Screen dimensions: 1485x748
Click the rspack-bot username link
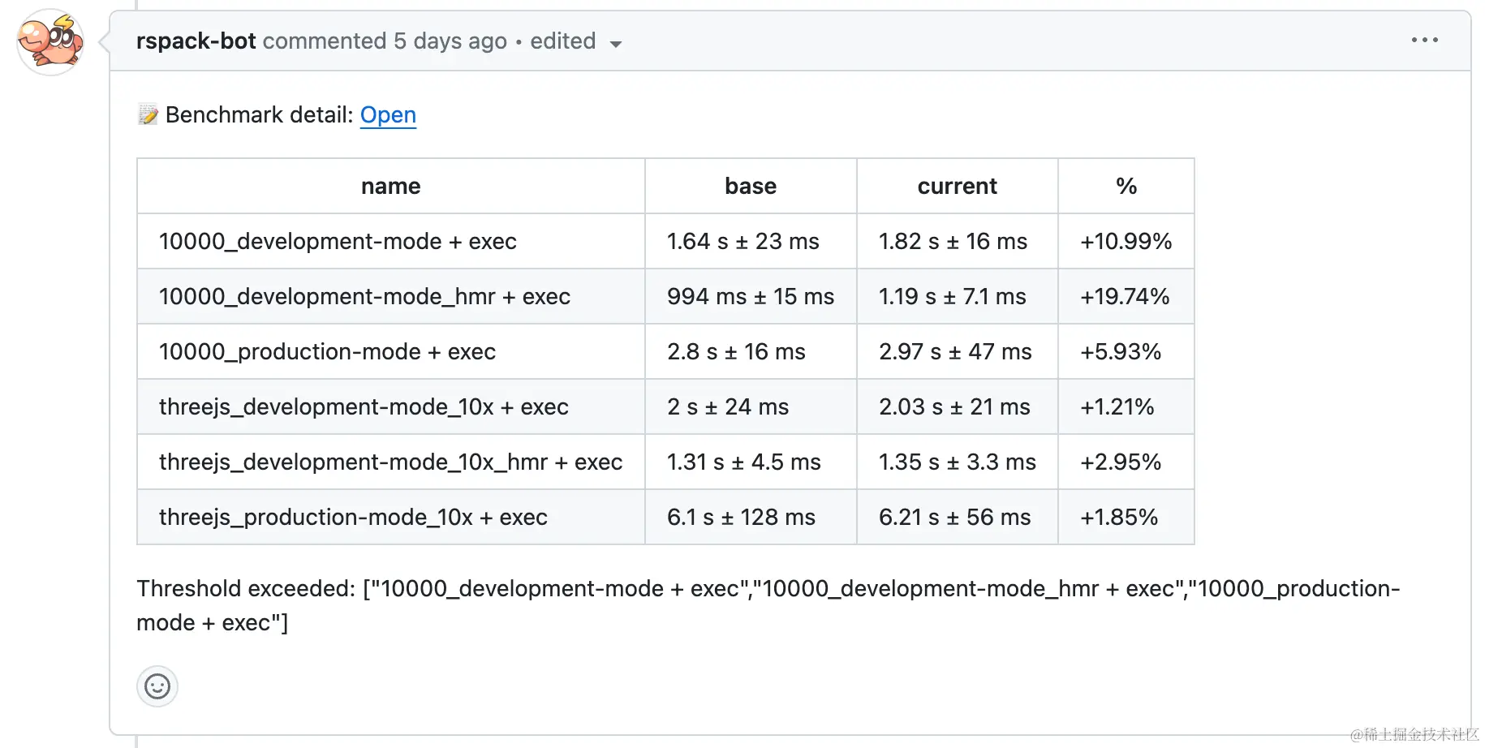pos(196,41)
